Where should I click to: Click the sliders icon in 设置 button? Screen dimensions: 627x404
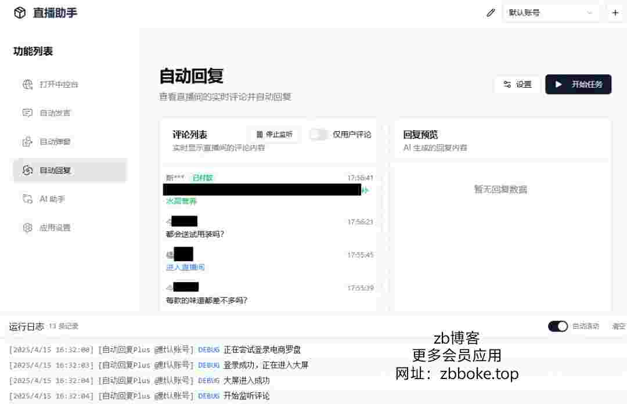click(507, 84)
